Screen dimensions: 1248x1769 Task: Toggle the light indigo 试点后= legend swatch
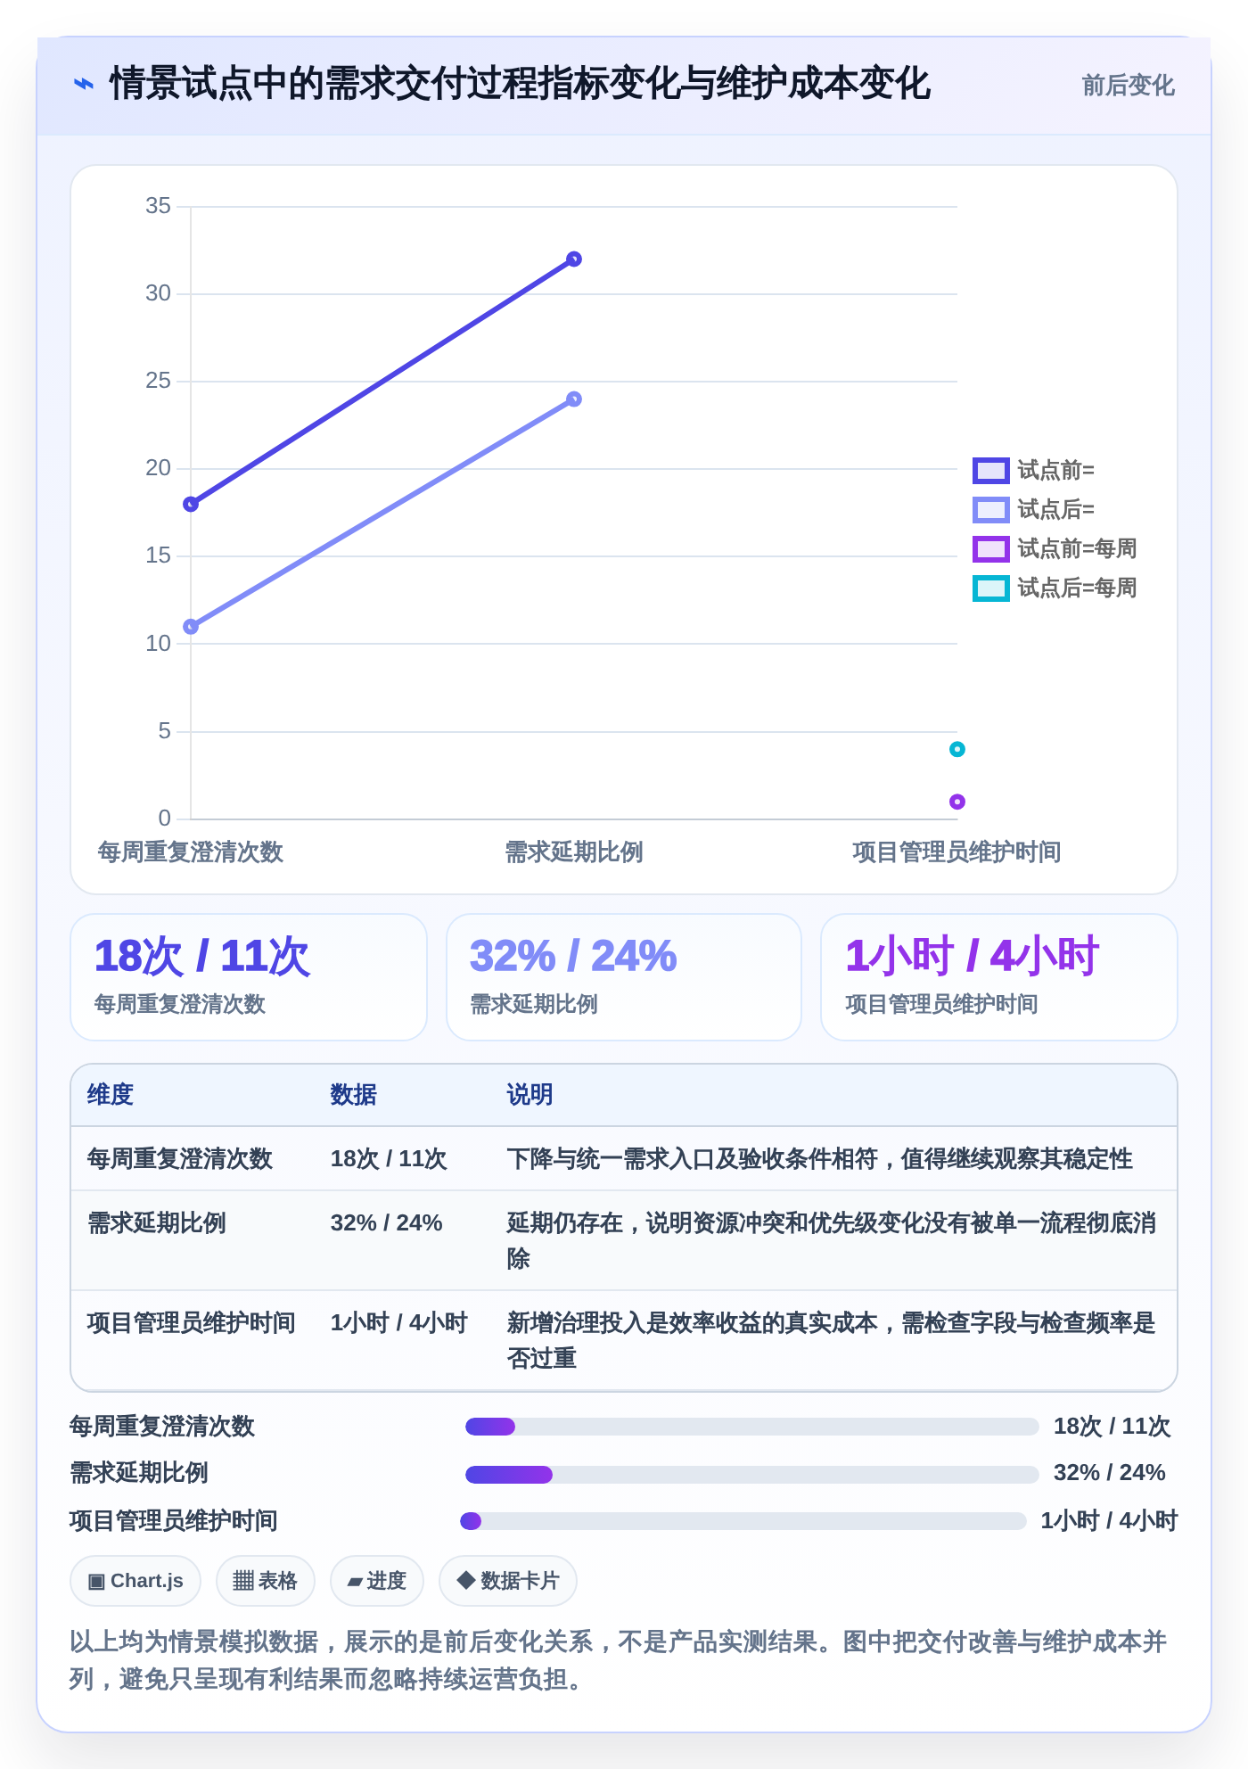tap(990, 509)
